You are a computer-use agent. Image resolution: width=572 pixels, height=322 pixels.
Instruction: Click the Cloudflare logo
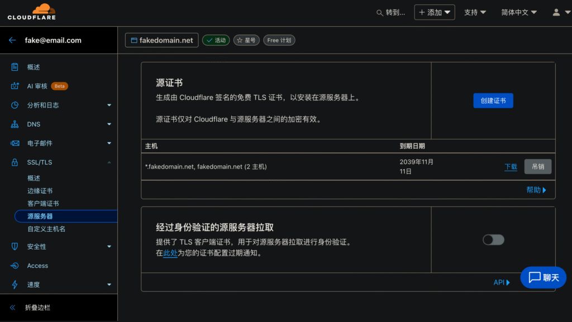point(31,12)
